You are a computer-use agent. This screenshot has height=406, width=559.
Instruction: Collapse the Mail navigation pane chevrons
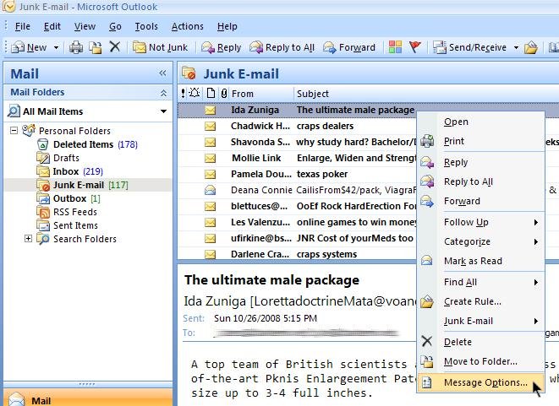point(162,73)
